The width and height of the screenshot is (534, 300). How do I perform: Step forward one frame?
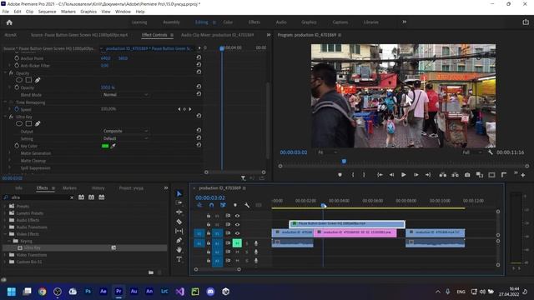click(416, 175)
